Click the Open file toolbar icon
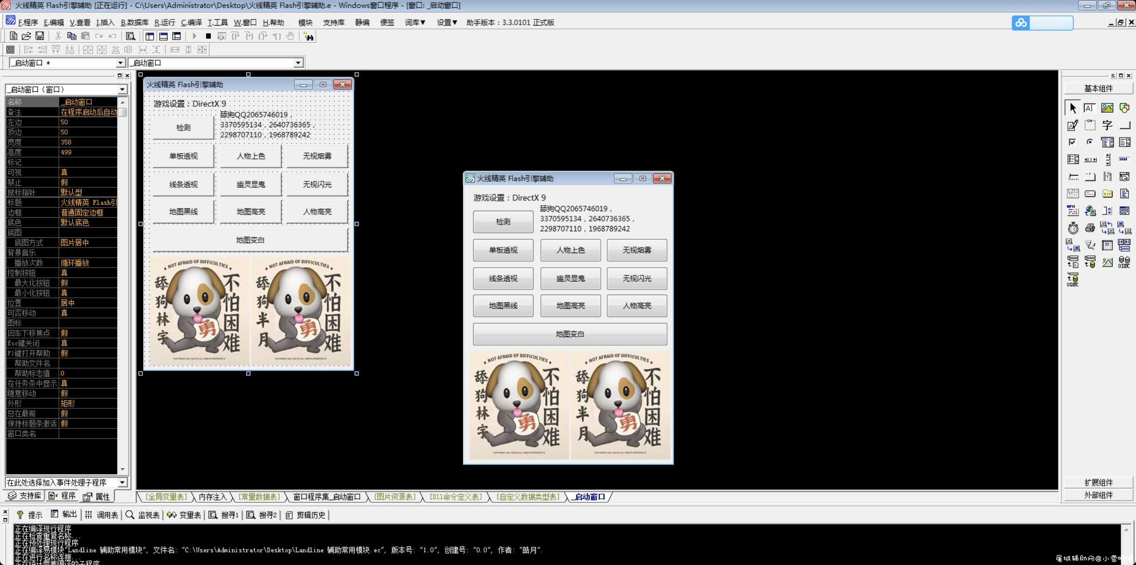Viewport: 1136px width, 565px height. point(26,36)
